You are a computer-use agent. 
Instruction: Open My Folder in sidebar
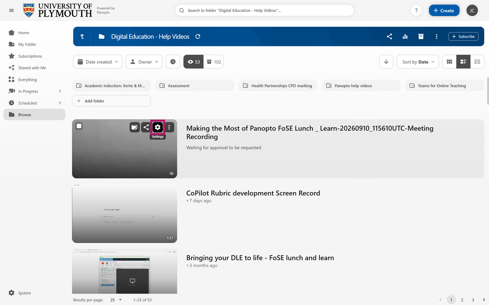click(34, 44)
